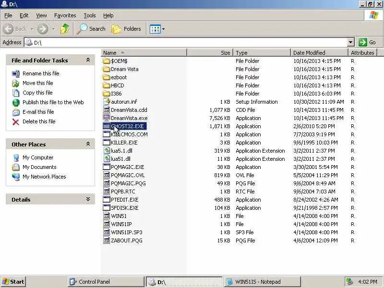Select the GHOST32.EXE file icon
384x288 pixels.
coord(107,126)
